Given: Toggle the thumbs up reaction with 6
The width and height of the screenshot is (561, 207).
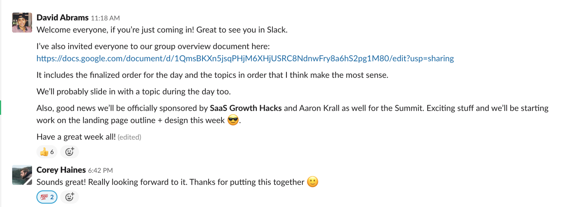Looking at the screenshot, I should (47, 152).
